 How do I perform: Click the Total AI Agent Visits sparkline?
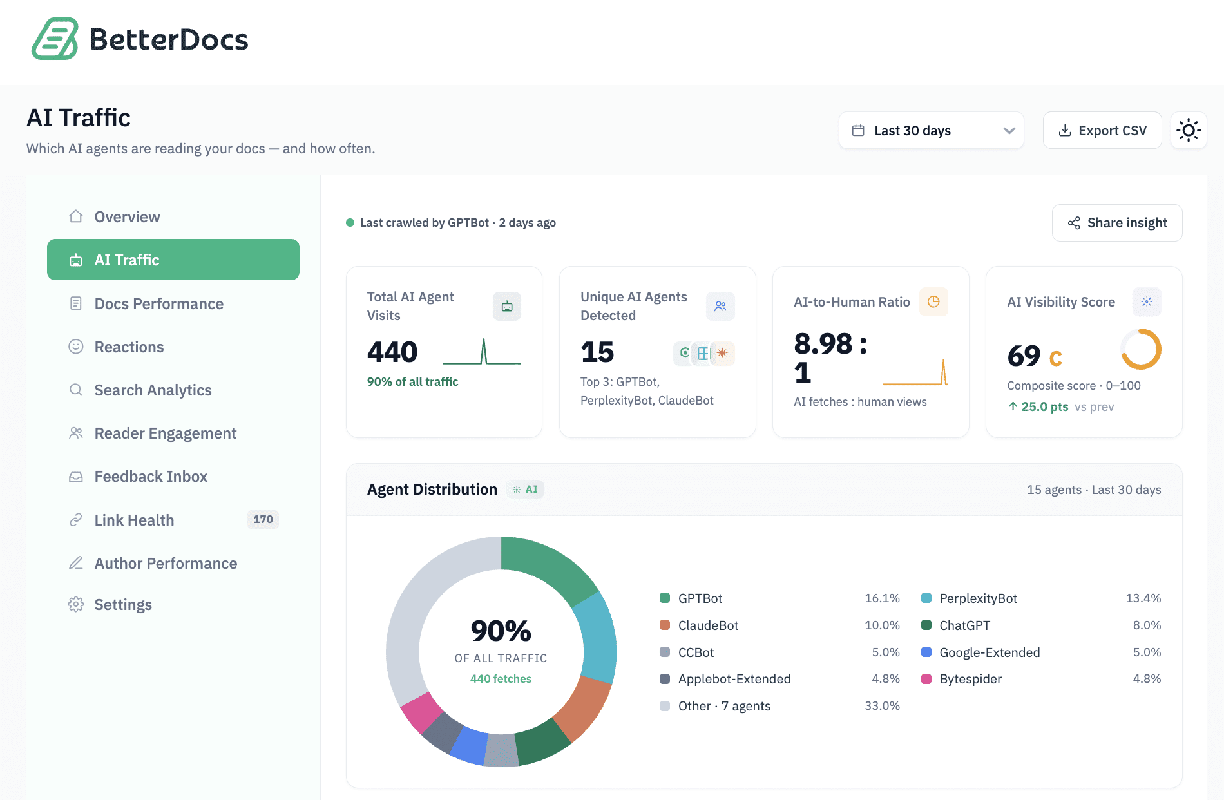pyautogui.click(x=483, y=352)
